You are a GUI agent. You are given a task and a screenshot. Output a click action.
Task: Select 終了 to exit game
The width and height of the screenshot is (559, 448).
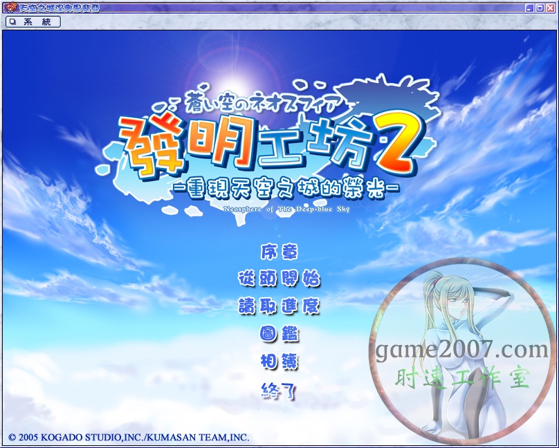pyautogui.click(x=279, y=391)
